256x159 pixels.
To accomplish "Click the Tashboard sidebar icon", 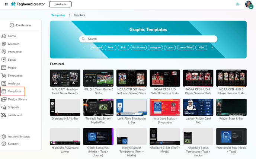I will [4, 115].
